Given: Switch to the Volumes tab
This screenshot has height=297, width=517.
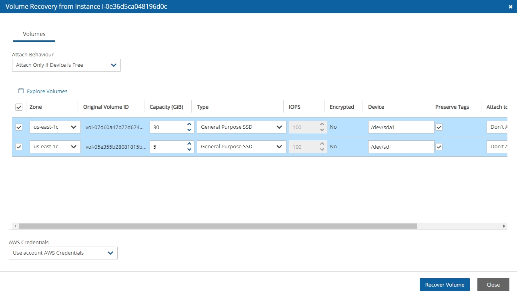Looking at the screenshot, I should (x=34, y=34).
